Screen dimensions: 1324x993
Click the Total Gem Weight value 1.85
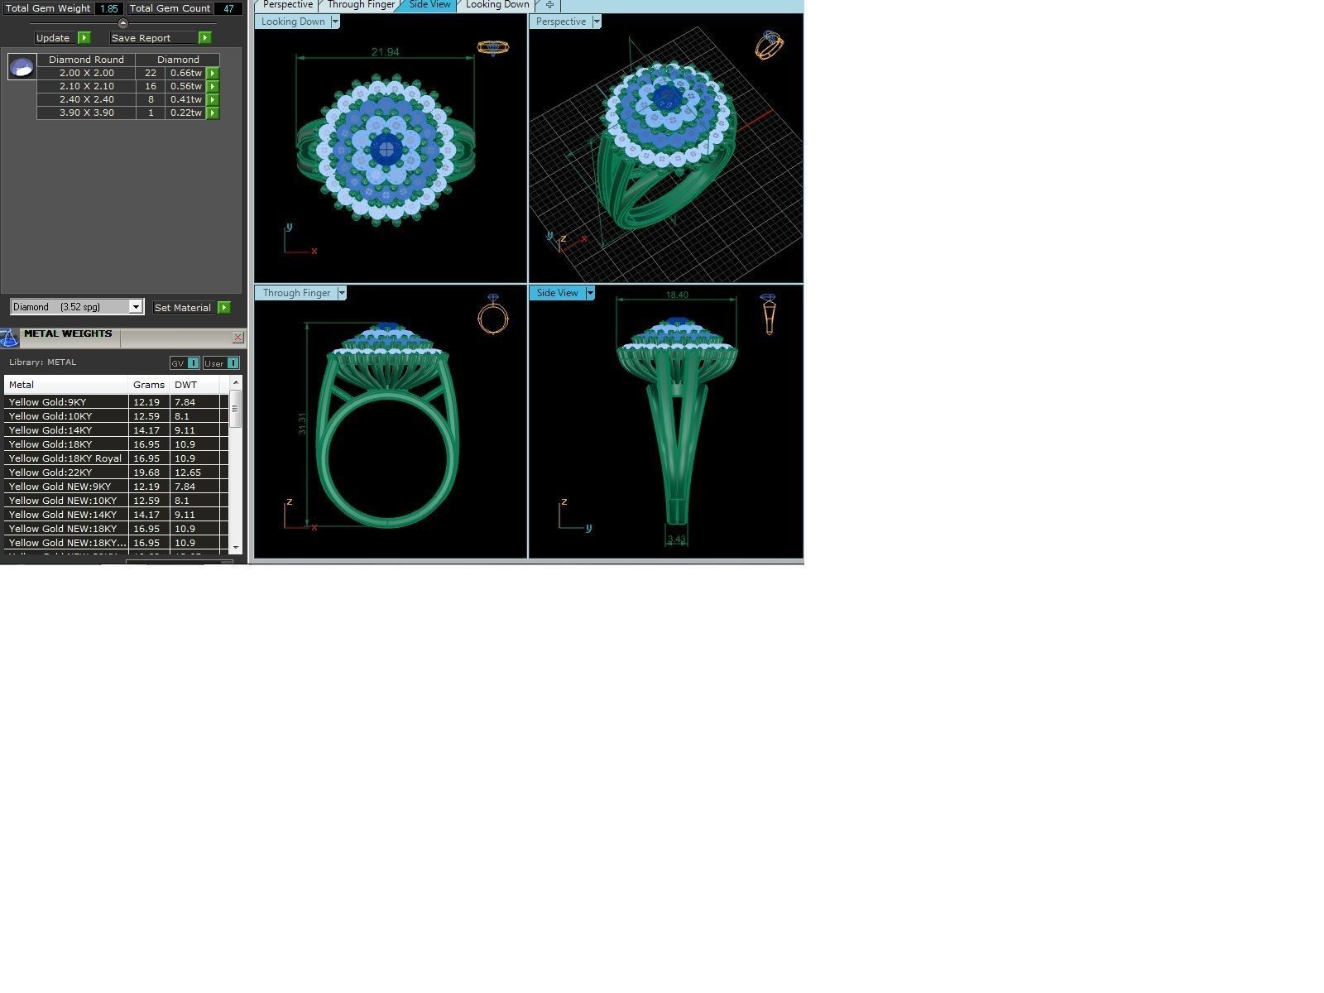click(x=108, y=8)
